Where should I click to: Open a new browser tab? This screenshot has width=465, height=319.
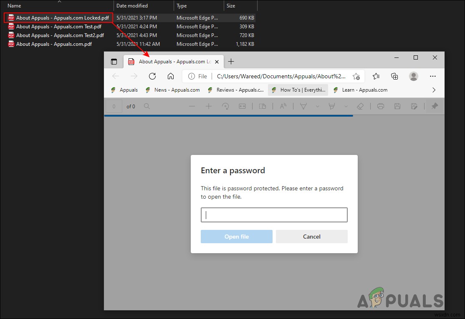231,62
